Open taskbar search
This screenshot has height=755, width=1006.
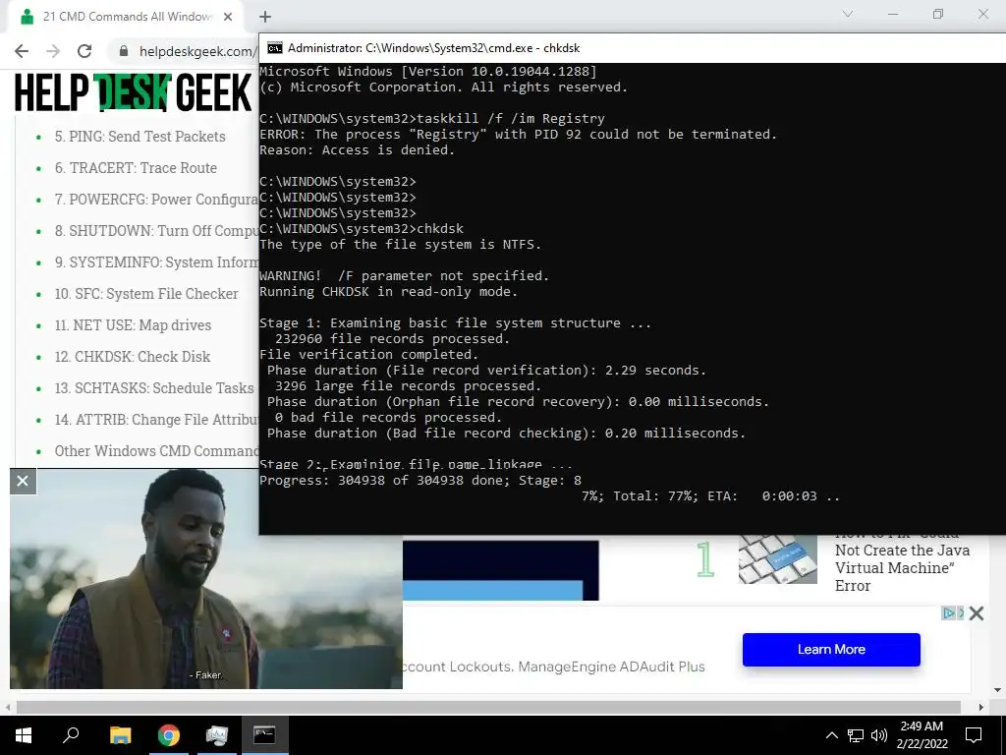tap(71, 734)
